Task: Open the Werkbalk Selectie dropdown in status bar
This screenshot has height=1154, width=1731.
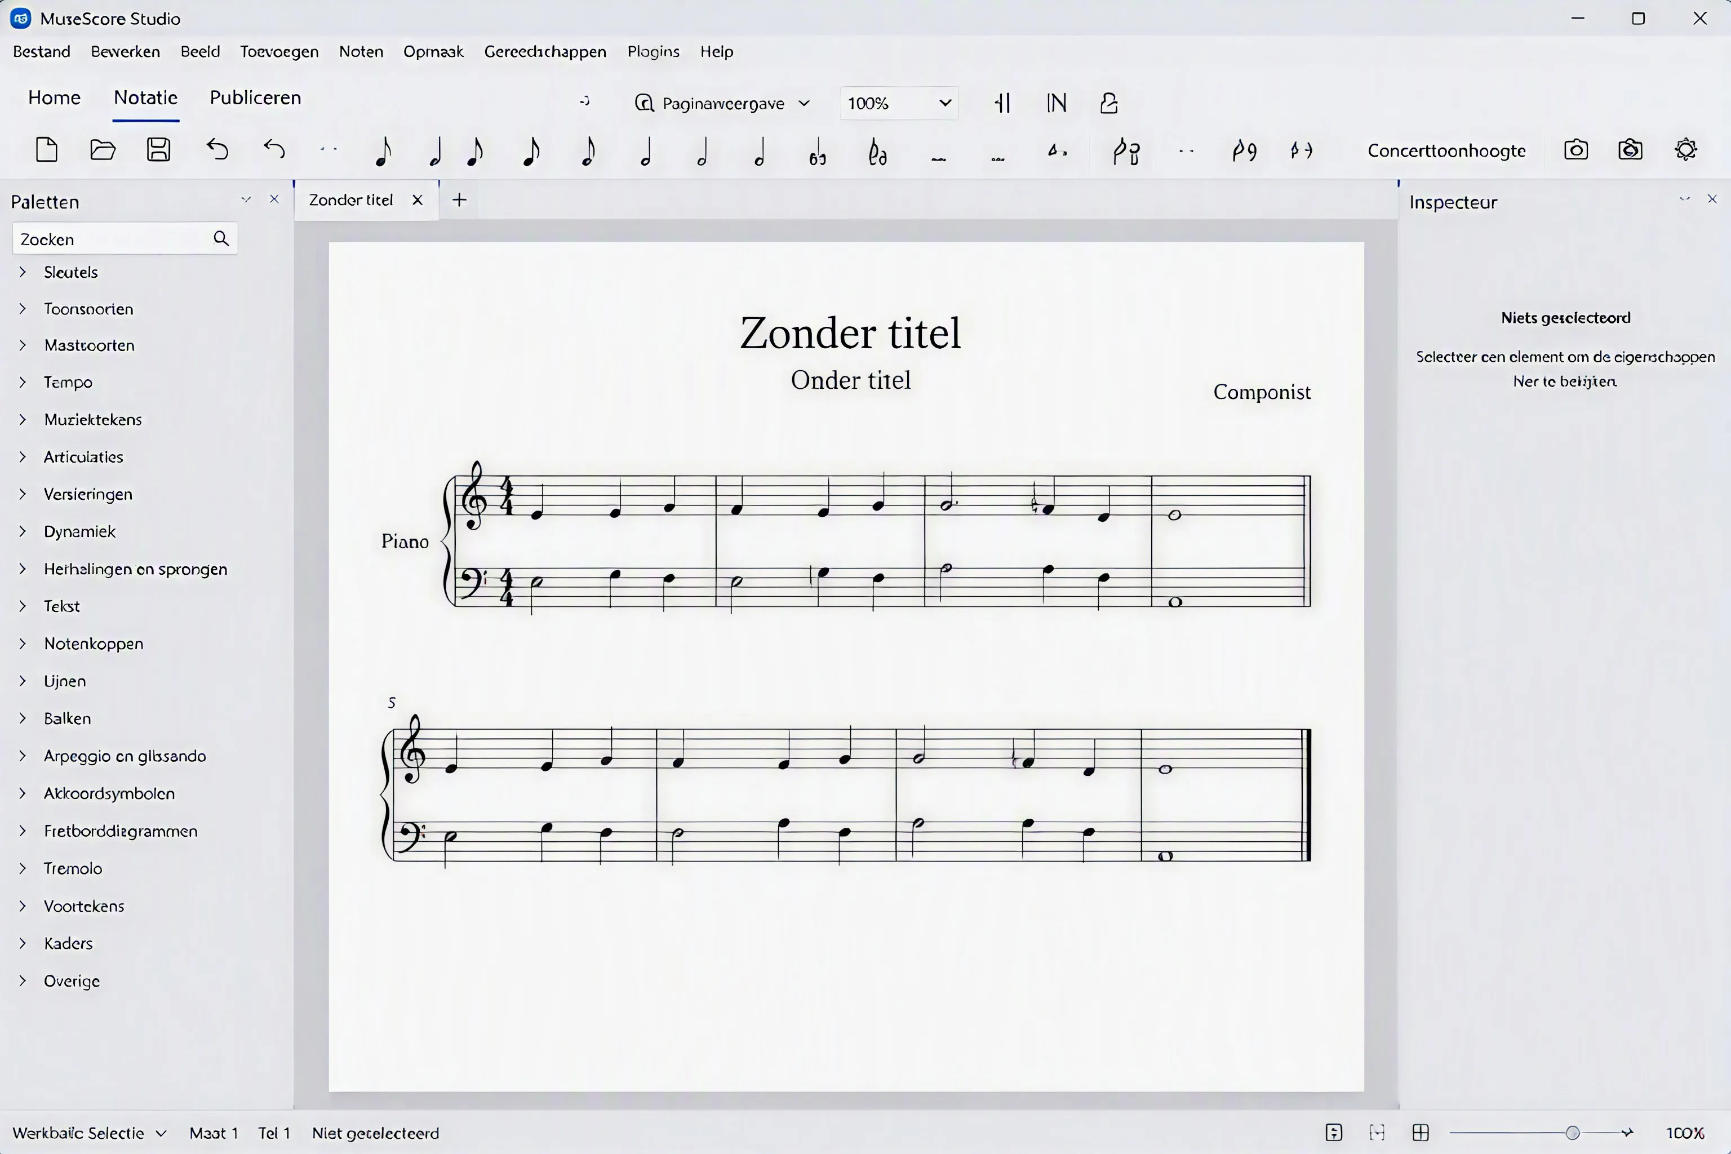Action: (90, 1133)
